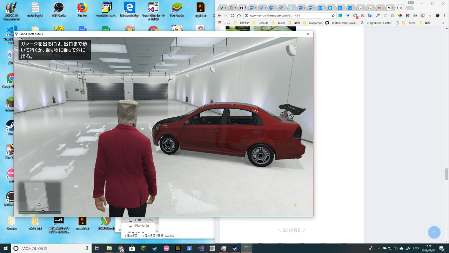Bookmark page with the star icon
Image resolution: width=449 pixels, height=253 pixels.
click(333, 15)
